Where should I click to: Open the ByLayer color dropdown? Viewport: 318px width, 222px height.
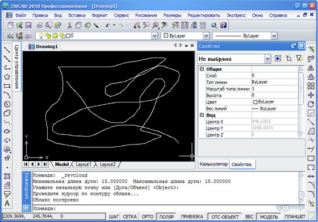pos(206,36)
